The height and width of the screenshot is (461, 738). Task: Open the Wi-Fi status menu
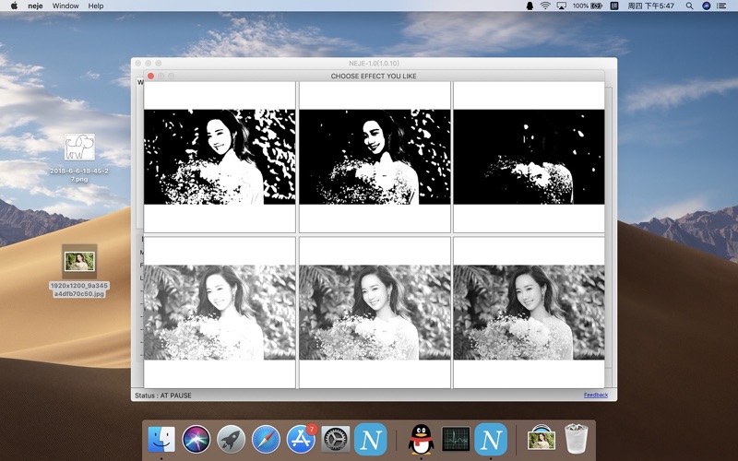point(545,6)
